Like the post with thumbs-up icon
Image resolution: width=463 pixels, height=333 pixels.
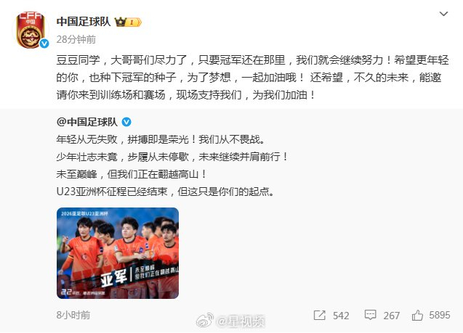click(417, 316)
